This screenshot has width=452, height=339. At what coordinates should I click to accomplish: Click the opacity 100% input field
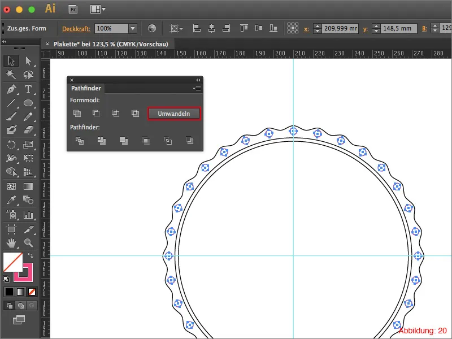pos(111,29)
